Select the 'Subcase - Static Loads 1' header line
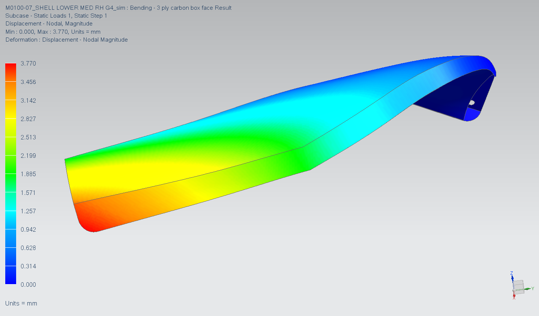Screen dimensions: 539x316 (56, 16)
